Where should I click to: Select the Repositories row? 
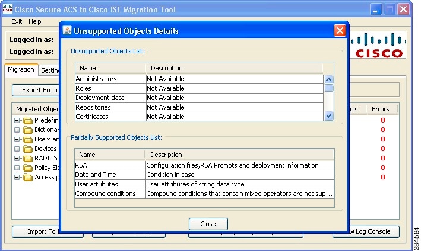pos(199,107)
